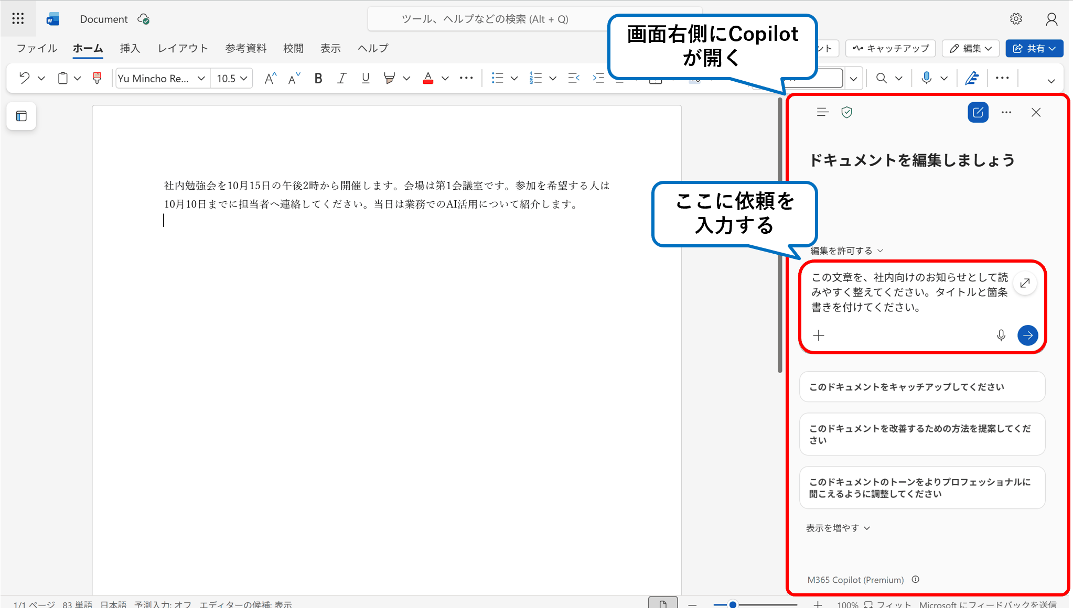Open the font color red swatch
The image size is (1073, 608).
point(428,78)
